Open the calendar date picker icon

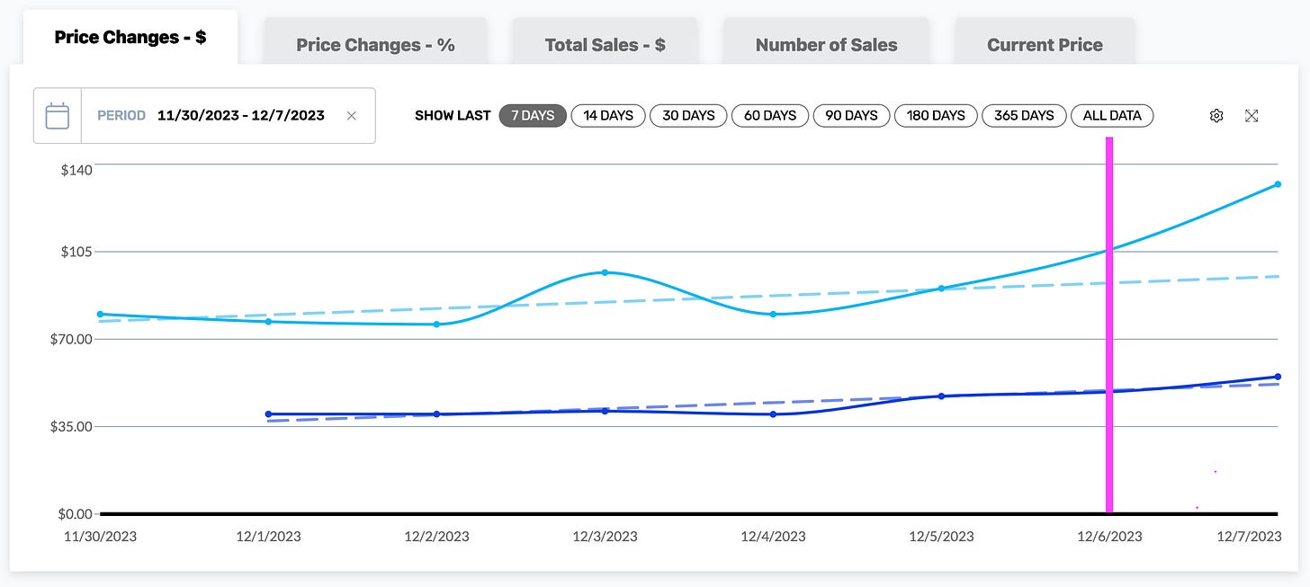[58, 116]
